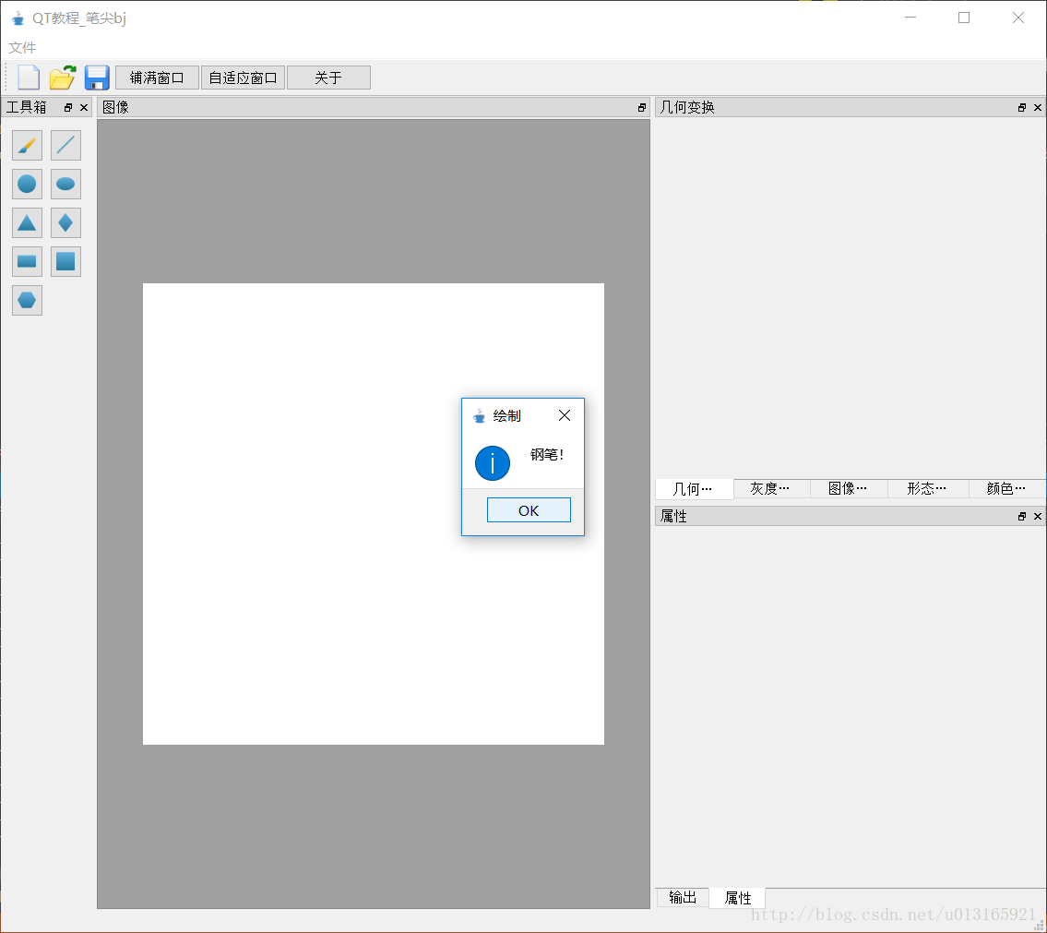The height and width of the screenshot is (933, 1047).
Task: Select the rectangle shape tool
Action: [x=28, y=261]
